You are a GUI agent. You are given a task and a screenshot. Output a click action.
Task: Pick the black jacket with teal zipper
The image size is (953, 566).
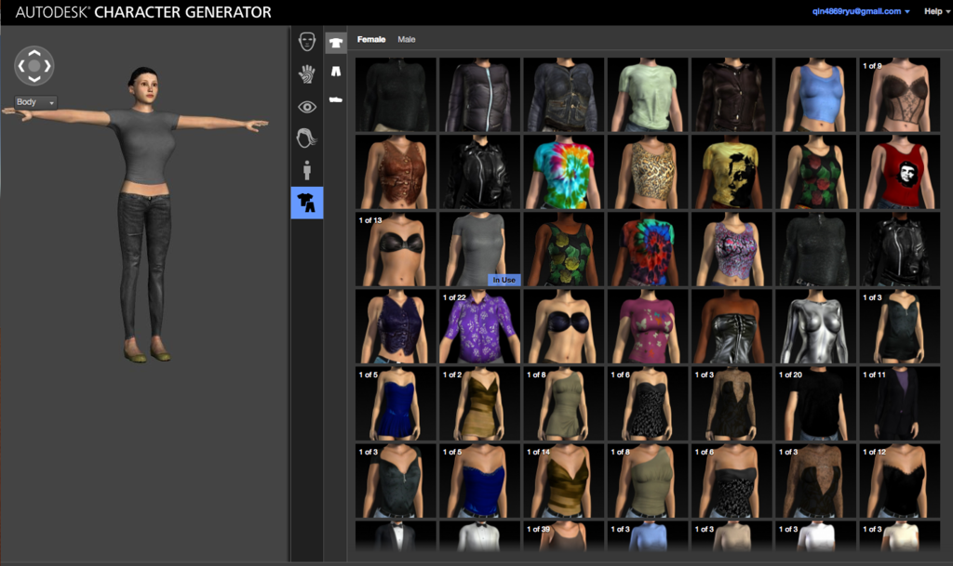[479, 95]
